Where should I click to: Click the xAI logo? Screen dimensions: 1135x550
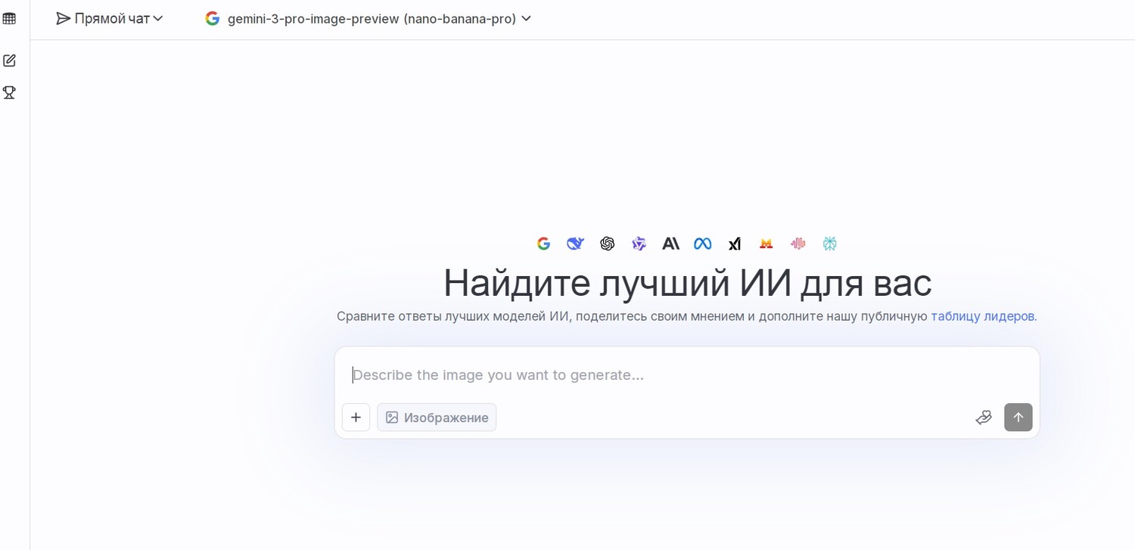click(734, 244)
